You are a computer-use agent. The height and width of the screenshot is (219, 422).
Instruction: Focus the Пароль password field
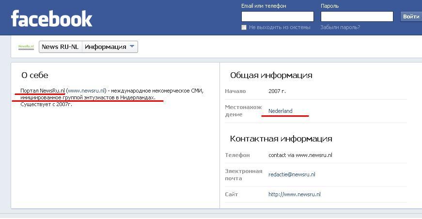pos(356,16)
